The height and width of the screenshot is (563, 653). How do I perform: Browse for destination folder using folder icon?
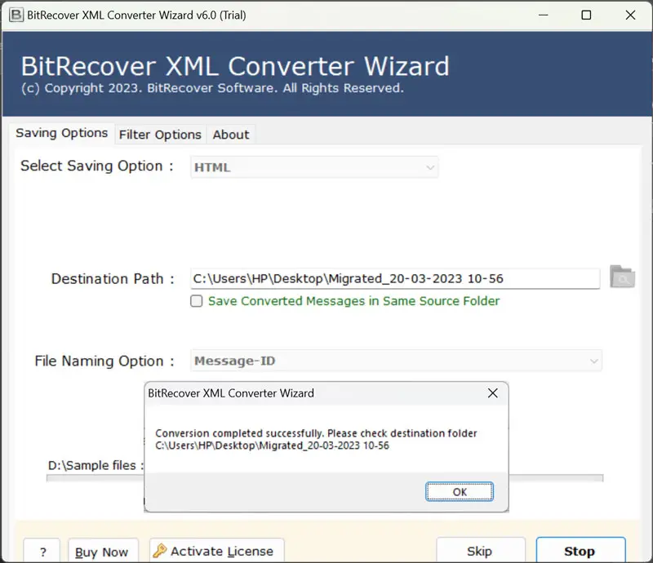click(622, 277)
